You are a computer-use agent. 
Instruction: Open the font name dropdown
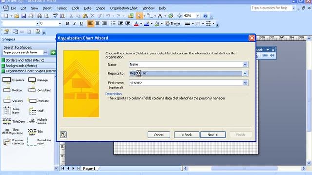click(37, 24)
